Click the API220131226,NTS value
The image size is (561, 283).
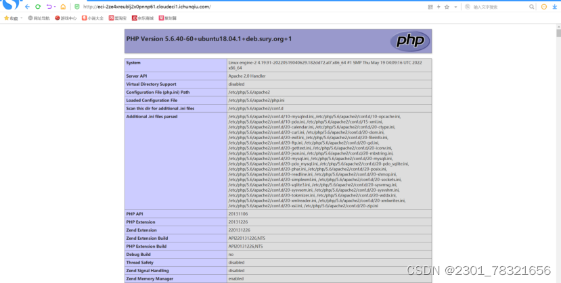[x=247, y=238]
